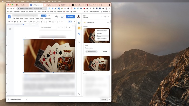Screen dimensions: 189x106
Task: Open the editing mode pencil dropdown
Action: point(70,22)
